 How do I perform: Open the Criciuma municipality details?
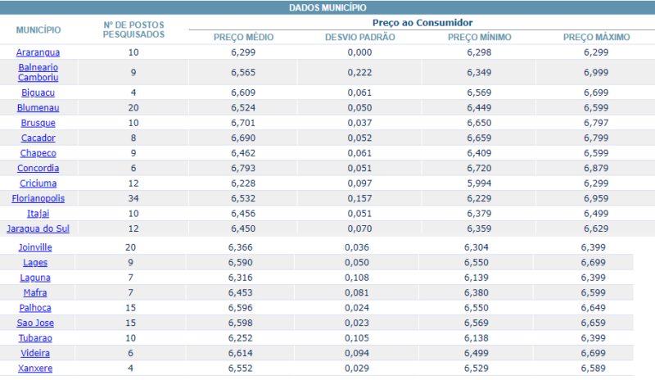click(x=38, y=183)
